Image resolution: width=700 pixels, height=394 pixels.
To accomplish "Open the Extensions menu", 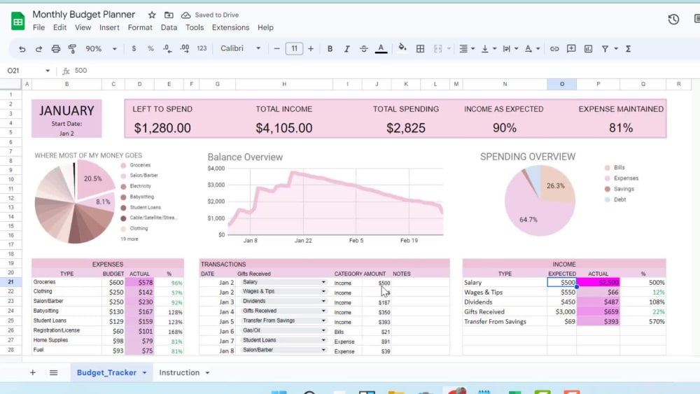I will click(230, 28).
